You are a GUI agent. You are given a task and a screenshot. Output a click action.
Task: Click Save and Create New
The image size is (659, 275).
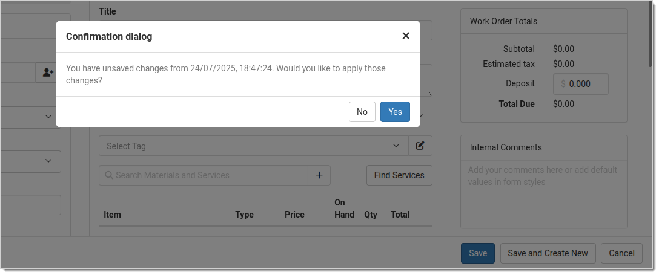click(x=548, y=253)
